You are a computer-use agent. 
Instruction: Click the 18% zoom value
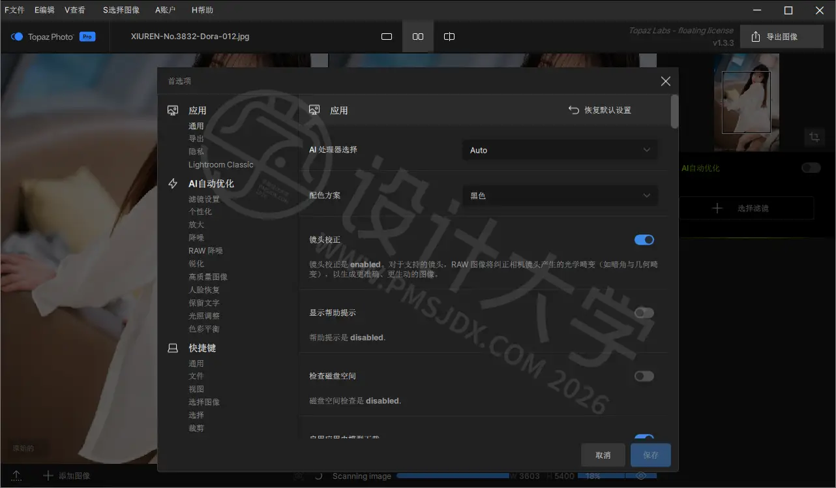pos(593,476)
